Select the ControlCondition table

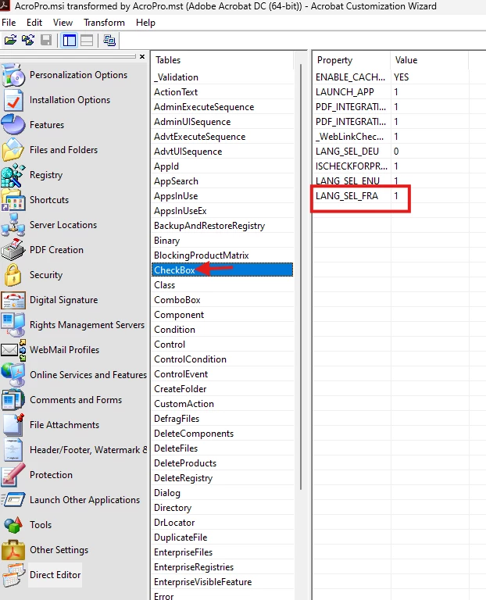(x=223, y=359)
